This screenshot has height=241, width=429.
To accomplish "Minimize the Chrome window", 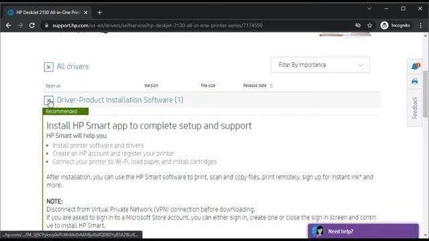I will click(x=386, y=9).
